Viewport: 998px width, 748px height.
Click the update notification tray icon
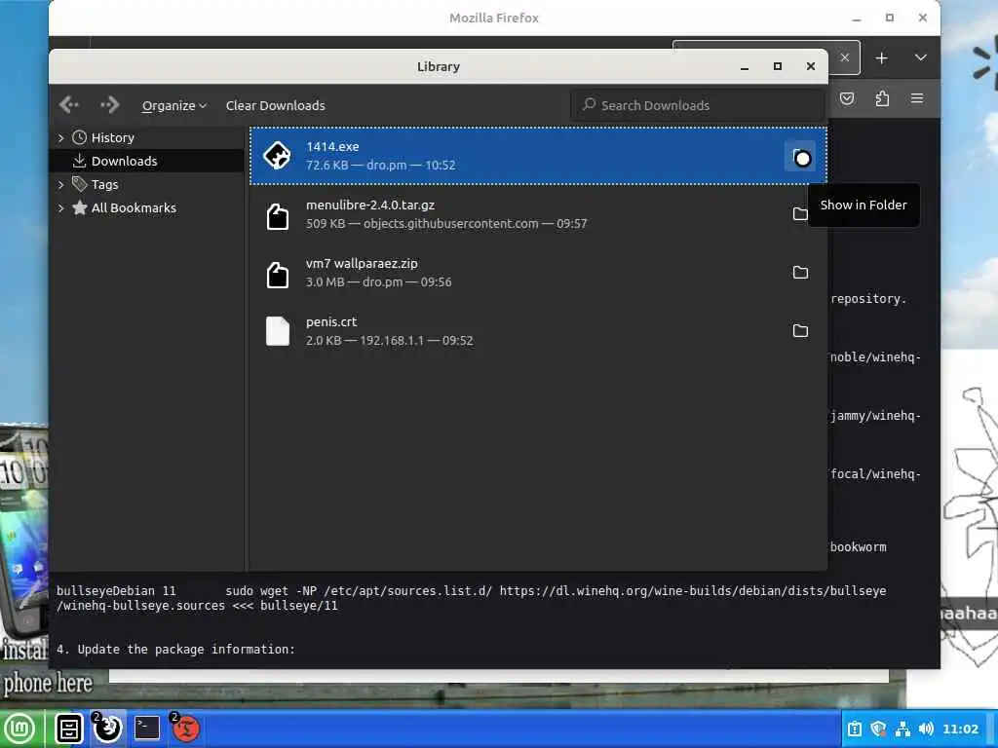click(x=854, y=729)
